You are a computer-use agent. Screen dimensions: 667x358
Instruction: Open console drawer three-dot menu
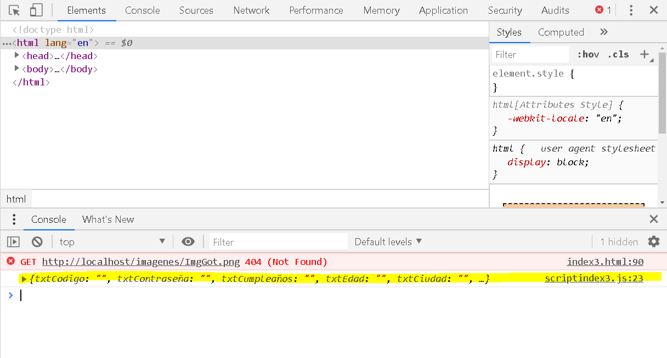tap(14, 220)
